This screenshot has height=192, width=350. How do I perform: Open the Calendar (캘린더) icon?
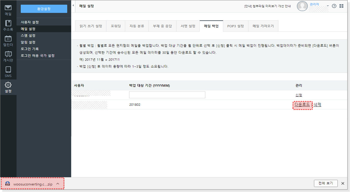(8, 41)
